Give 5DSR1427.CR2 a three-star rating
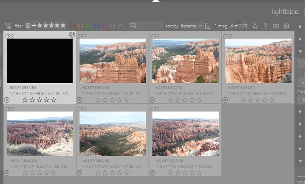Screen dimensions: 305x184 click(x=185, y=172)
